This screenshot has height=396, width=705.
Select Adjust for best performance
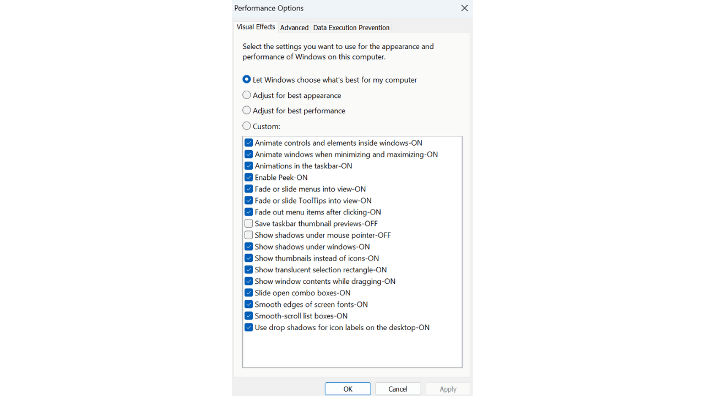click(x=246, y=110)
